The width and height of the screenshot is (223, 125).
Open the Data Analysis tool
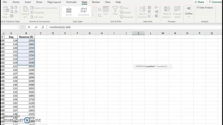[x=205, y=8]
